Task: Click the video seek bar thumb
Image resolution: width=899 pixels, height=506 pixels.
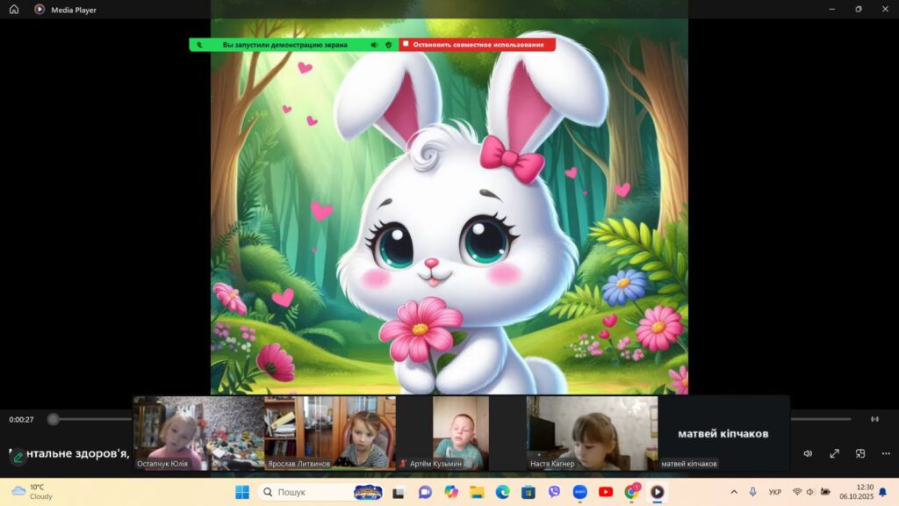Action: tap(54, 419)
